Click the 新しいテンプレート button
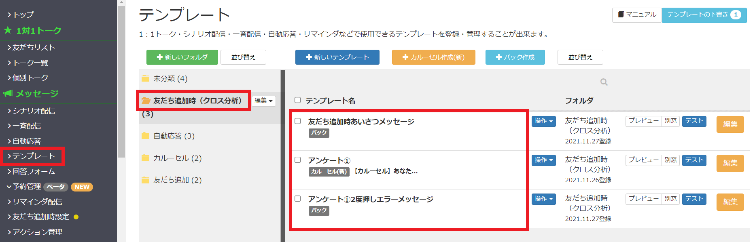The width and height of the screenshot is (755, 242). pyautogui.click(x=337, y=57)
